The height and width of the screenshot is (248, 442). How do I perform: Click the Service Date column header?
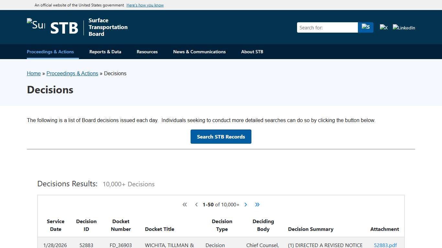click(56, 225)
